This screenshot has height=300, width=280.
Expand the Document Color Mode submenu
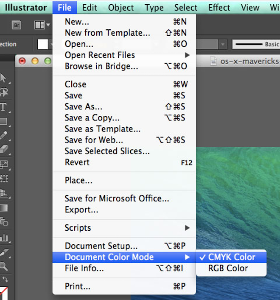(124, 257)
